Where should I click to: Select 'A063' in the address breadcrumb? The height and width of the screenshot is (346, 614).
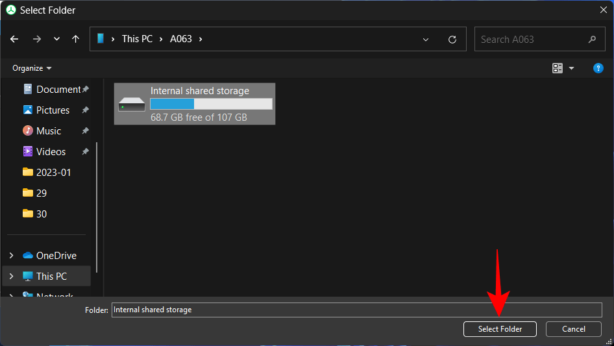pyautogui.click(x=181, y=39)
